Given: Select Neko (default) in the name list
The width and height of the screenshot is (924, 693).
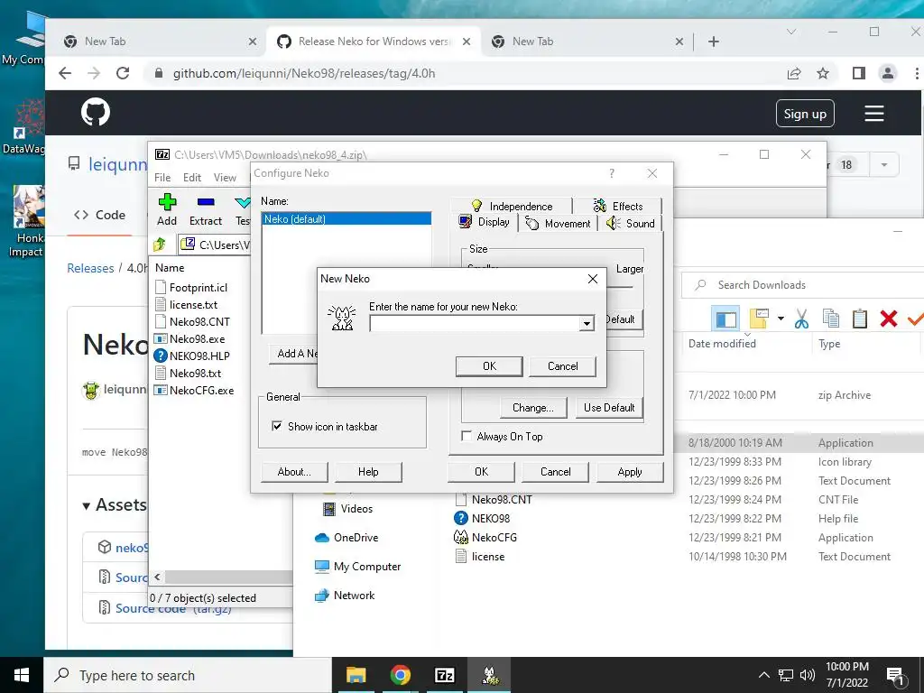Looking at the screenshot, I should pyautogui.click(x=346, y=219).
